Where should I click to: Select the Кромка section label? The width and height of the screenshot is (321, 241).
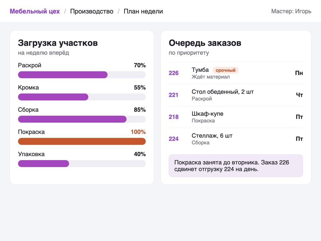click(x=29, y=87)
